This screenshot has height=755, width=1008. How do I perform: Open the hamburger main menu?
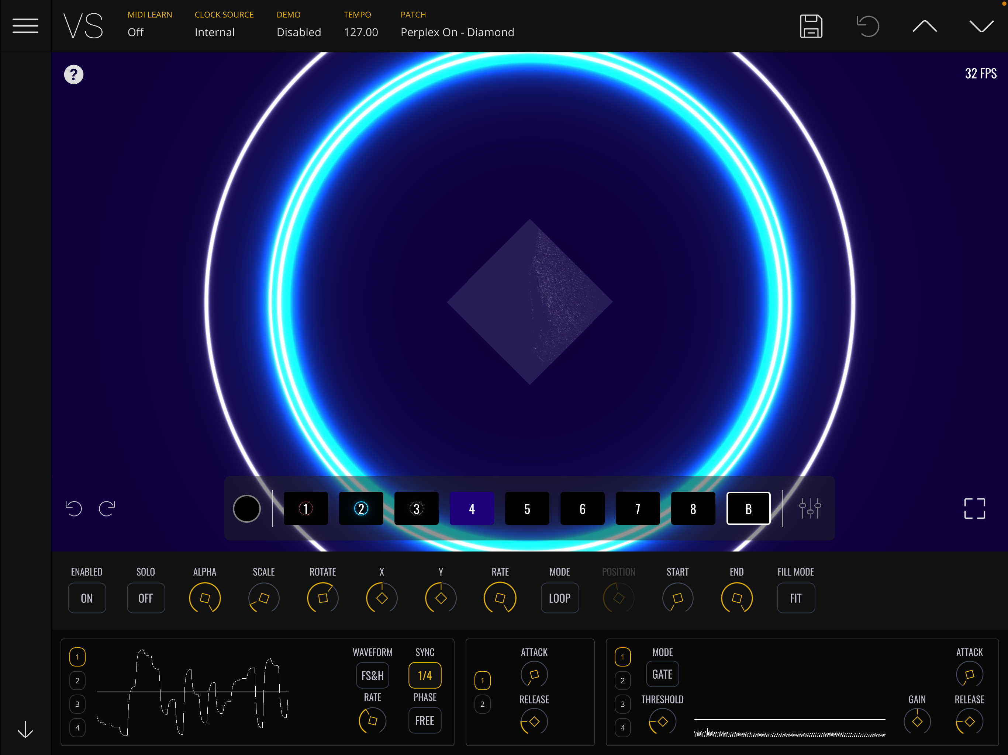(x=25, y=26)
